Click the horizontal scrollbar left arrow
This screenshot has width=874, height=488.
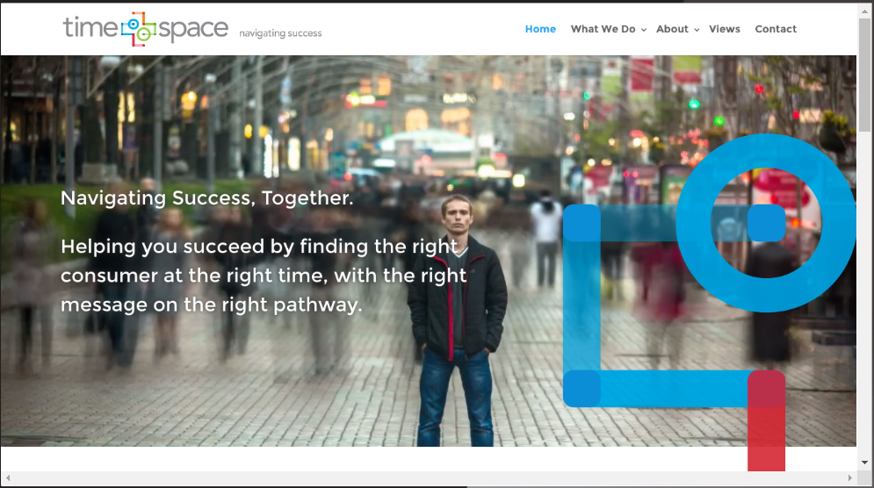(x=8, y=478)
